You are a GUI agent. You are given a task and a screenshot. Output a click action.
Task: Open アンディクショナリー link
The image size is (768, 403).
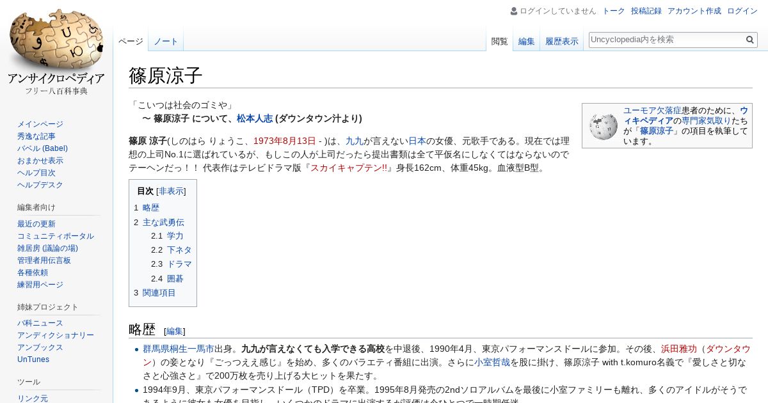coord(56,335)
